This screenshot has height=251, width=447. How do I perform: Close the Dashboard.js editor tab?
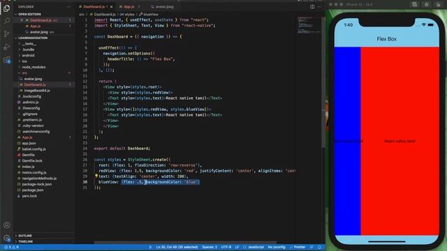(112, 6)
